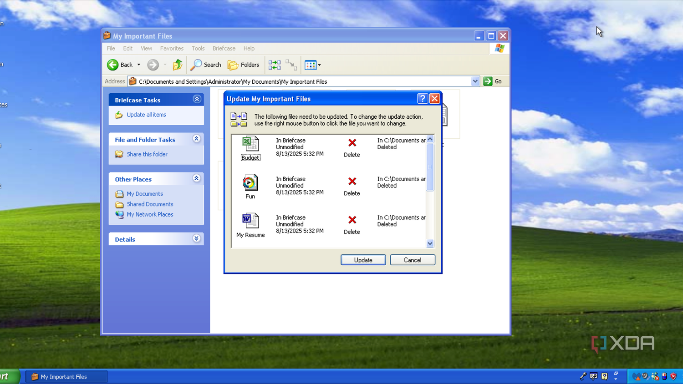The height and width of the screenshot is (384, 683).
Task: Click the Malwarebytes system tray icon
Action: click(637, 376)
